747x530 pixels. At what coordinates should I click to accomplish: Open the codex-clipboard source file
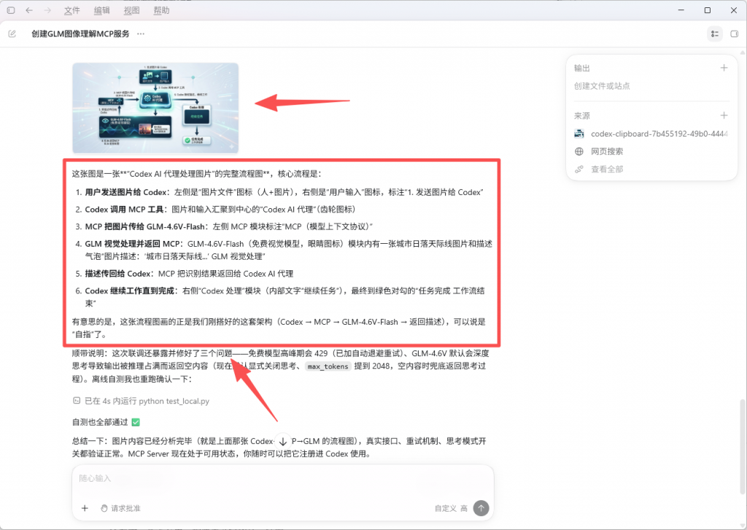click(651, 134)
